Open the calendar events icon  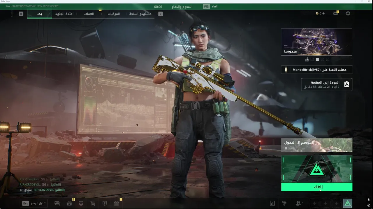click(x=117, y=203)
